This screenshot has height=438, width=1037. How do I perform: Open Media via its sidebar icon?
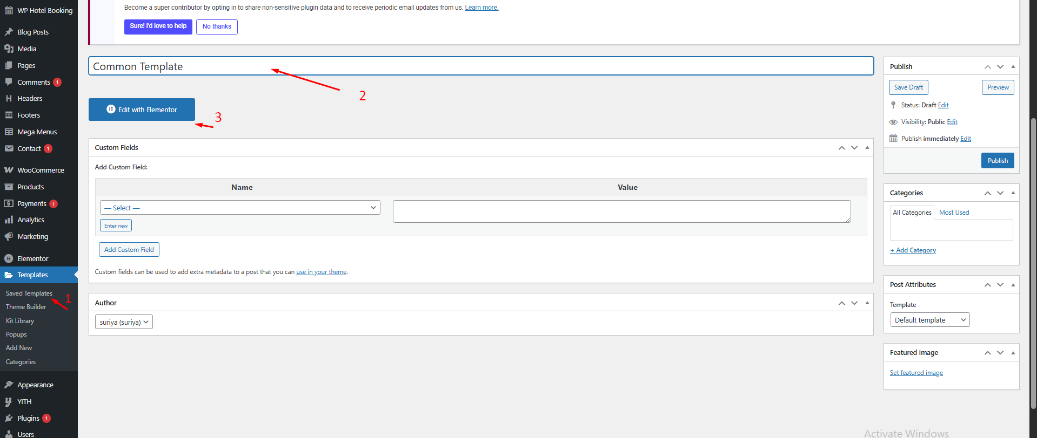coord(9,49)
